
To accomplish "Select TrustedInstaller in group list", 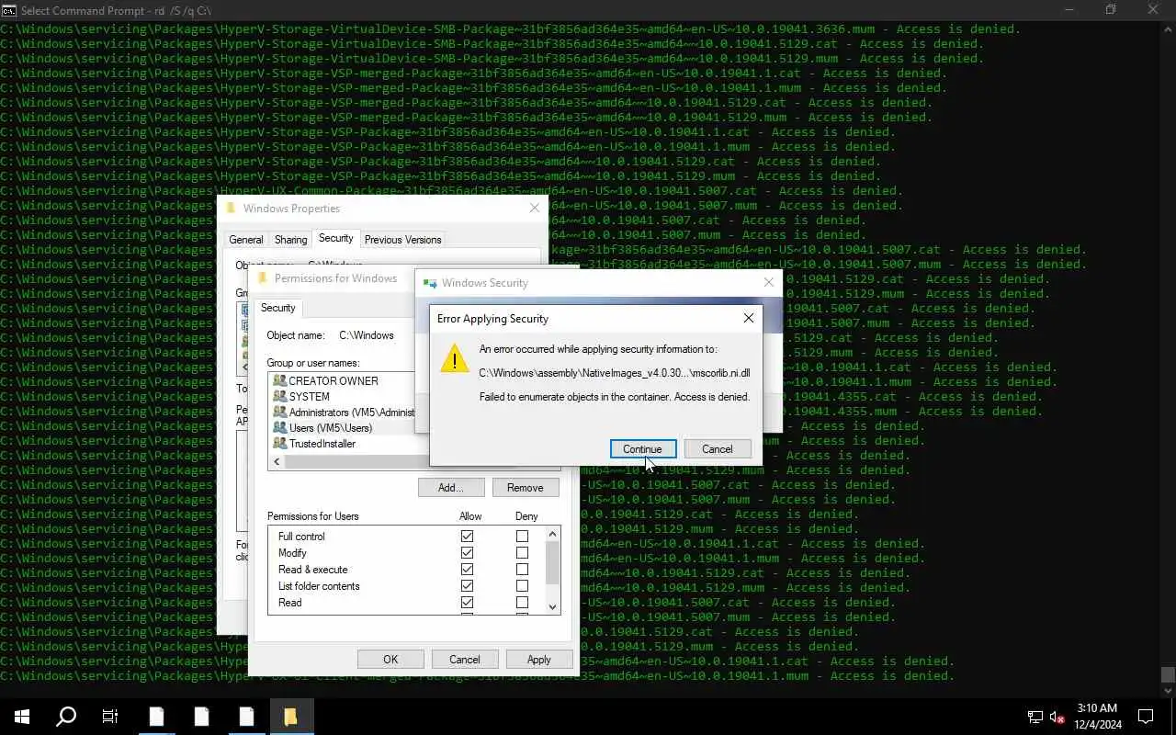I will coord(322,444).
